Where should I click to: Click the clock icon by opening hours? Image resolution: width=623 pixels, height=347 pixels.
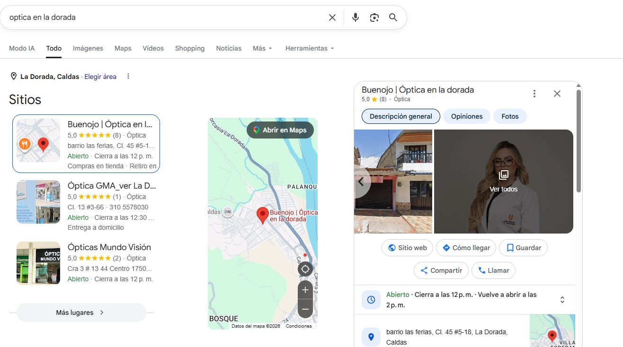pos(371,300)
